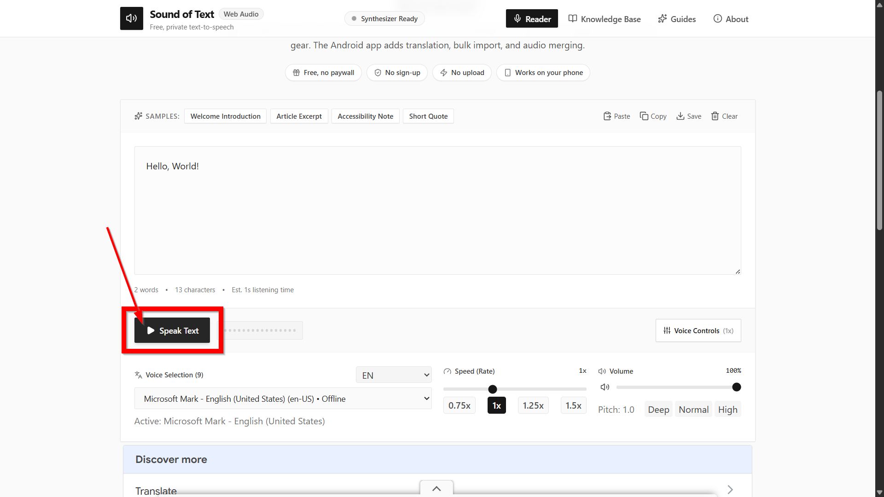Click inside the Hello, World! text box
This screenshot has height=497, width=884.
click(x=437, y=210)
